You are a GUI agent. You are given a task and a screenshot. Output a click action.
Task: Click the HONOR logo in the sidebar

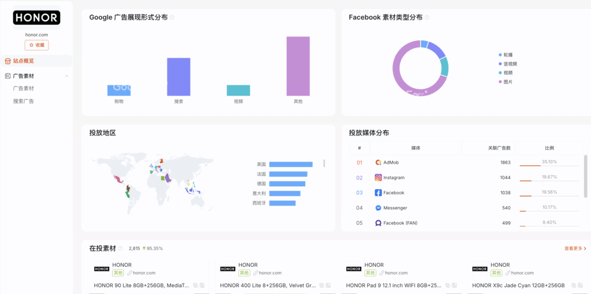pyautogui.click(x=36, y=18)
